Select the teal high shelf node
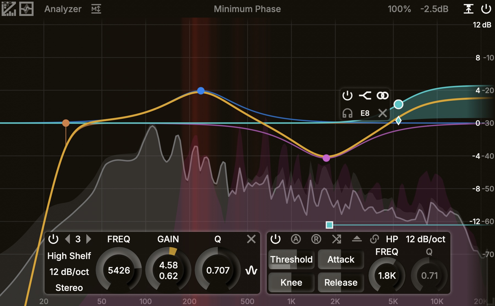 tap(398, 104)
